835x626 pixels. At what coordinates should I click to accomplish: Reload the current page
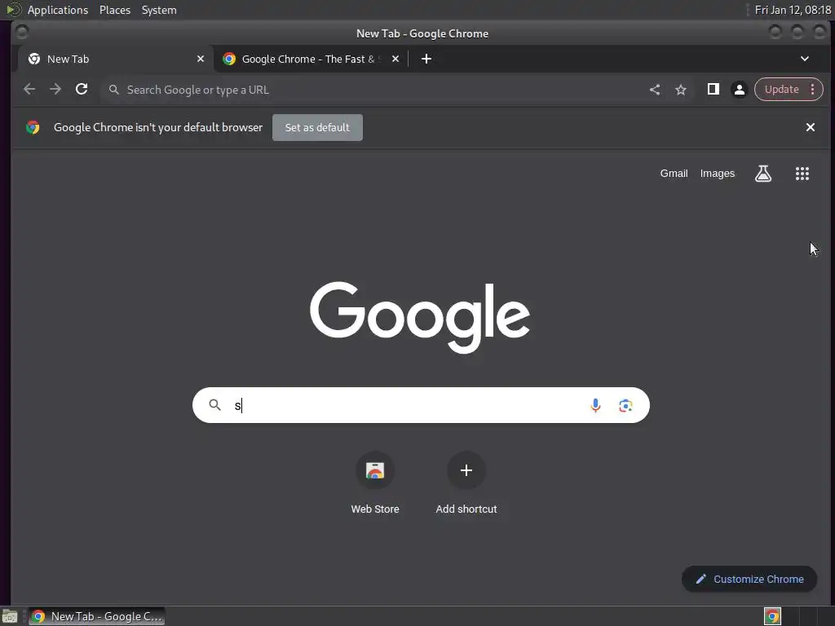82,90
